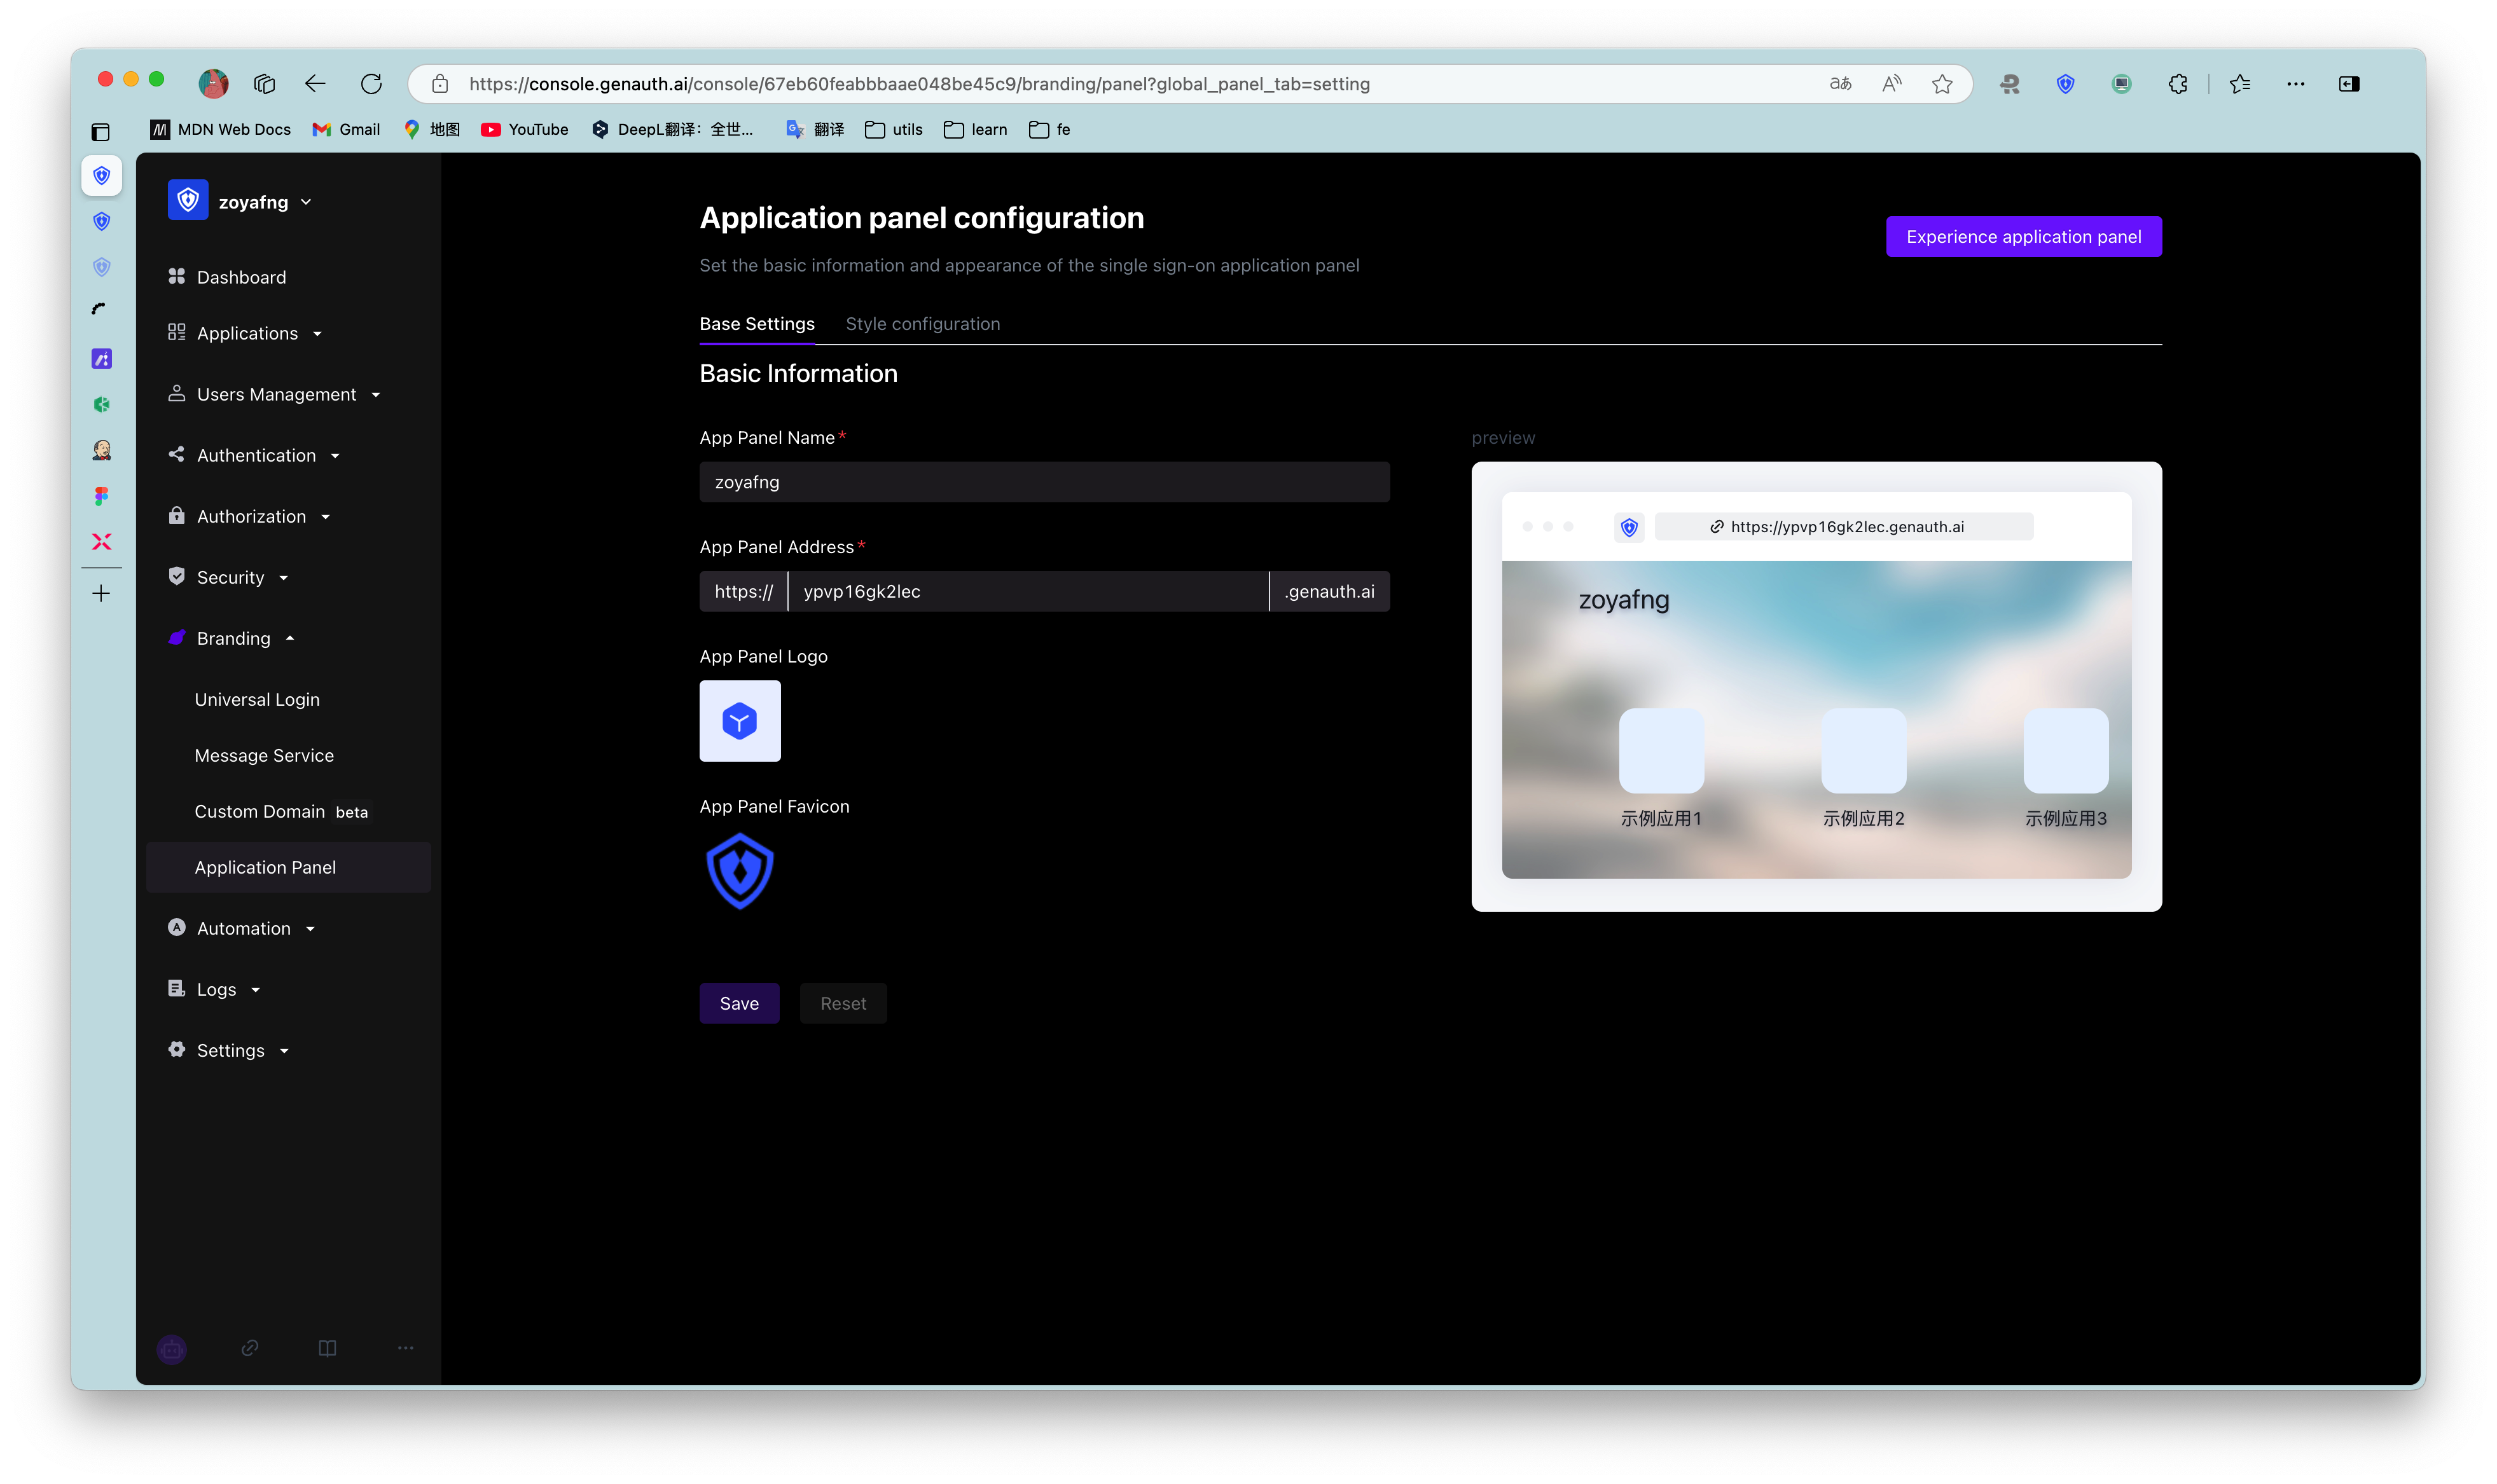Add a sidebar app with plus icon
Viewport: 2497px width, 1484px height.
(x=101, y=594)
